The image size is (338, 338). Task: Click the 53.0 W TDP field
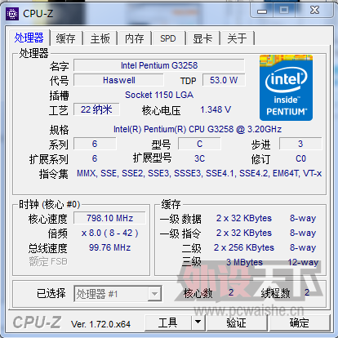(224, 80)
